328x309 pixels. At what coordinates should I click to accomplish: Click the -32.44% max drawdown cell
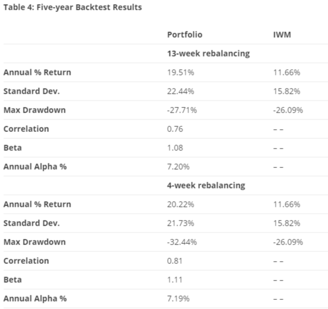pyautogui.click(x=182, y=242)
